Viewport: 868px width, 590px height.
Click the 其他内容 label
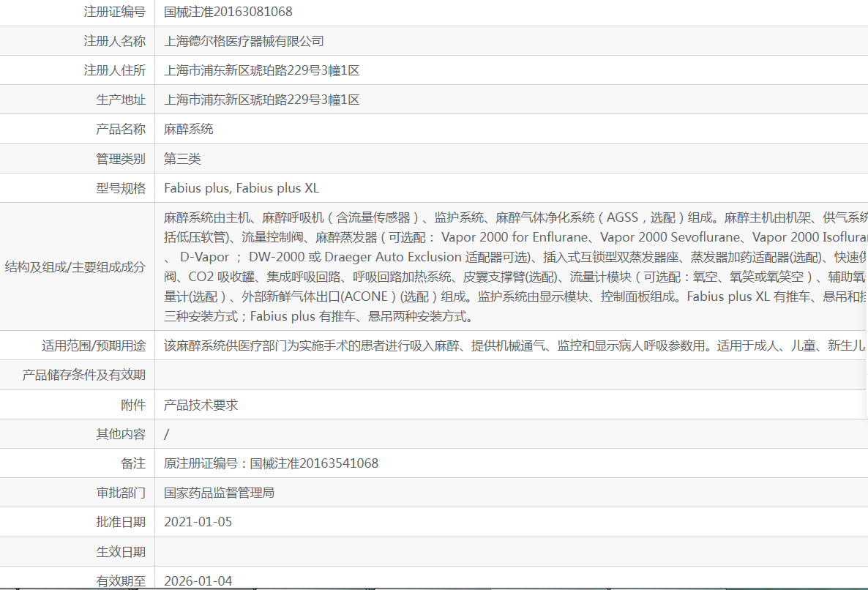121,434
